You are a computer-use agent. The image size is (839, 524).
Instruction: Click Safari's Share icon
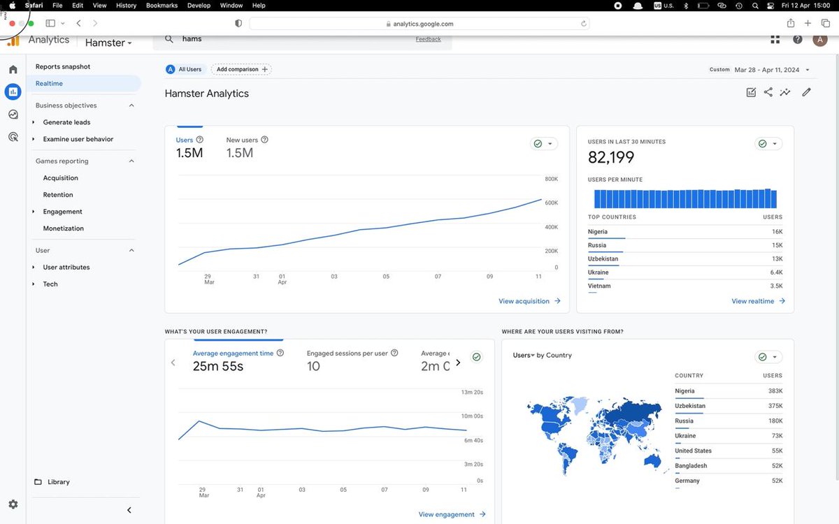791,23
